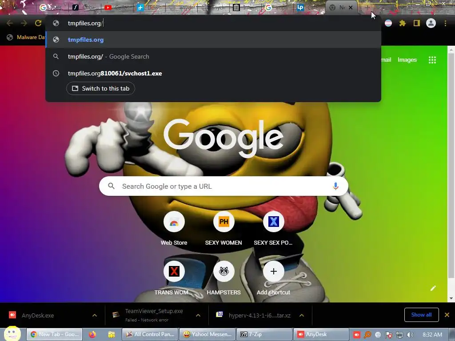Open the profile avatar menu
Screen dimensions: 455x341
(x=431, y=23)
